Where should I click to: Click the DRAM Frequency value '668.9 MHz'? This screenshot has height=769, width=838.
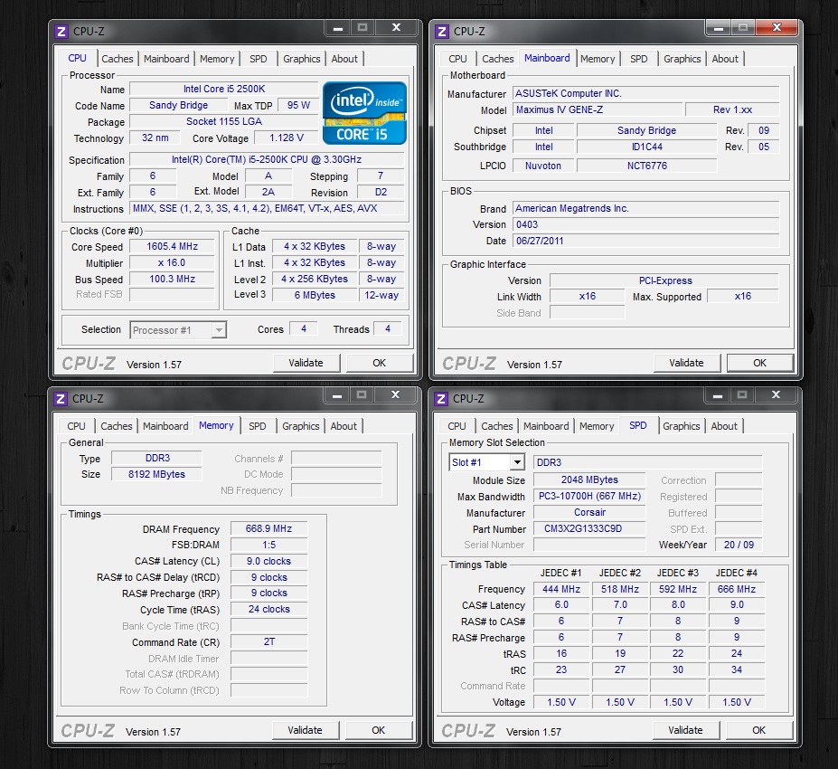(268, 529)
